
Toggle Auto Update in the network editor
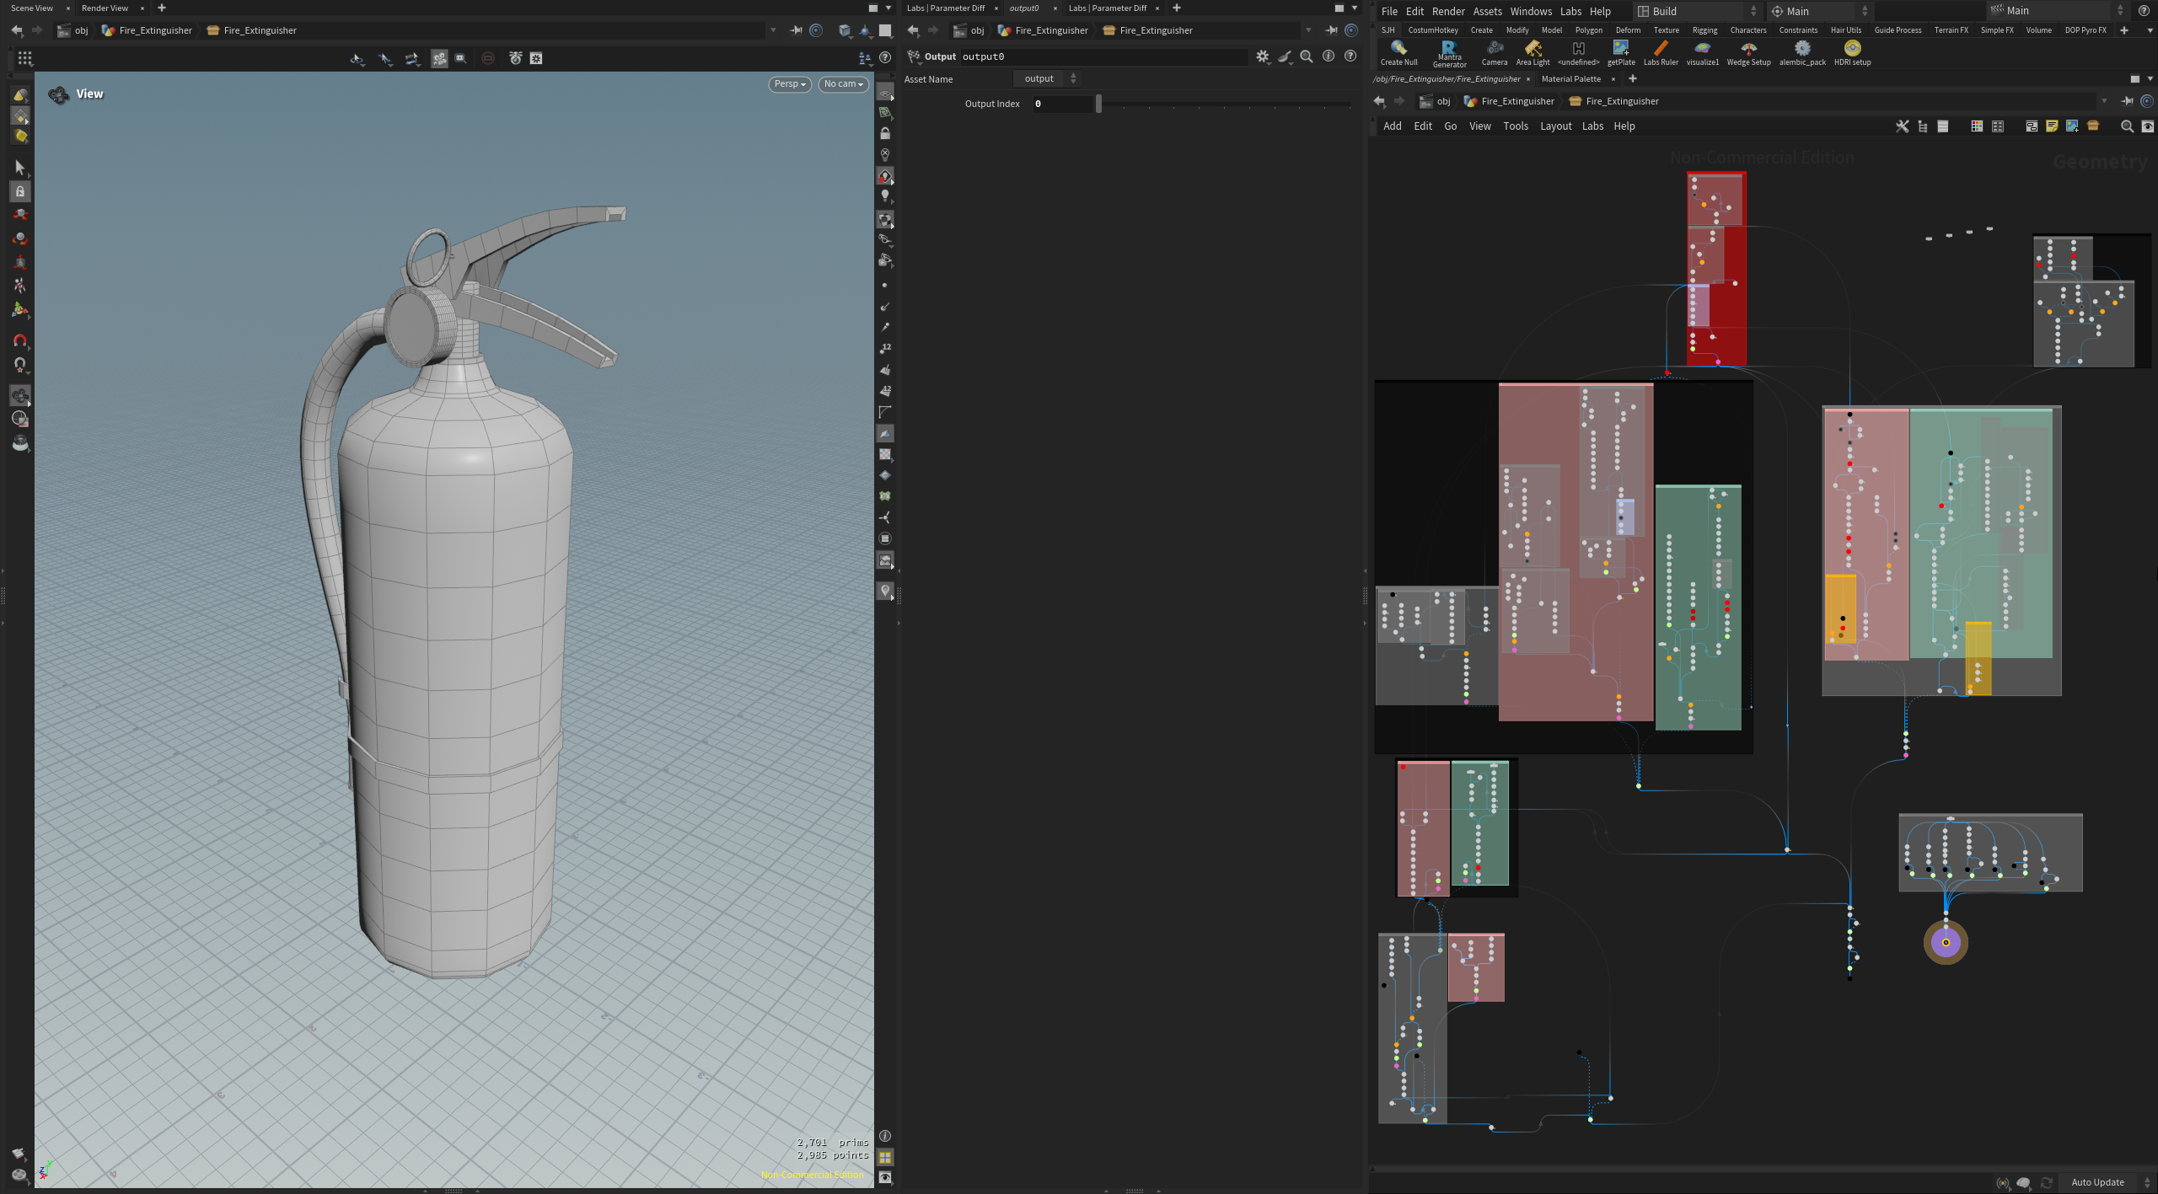2099,1182
